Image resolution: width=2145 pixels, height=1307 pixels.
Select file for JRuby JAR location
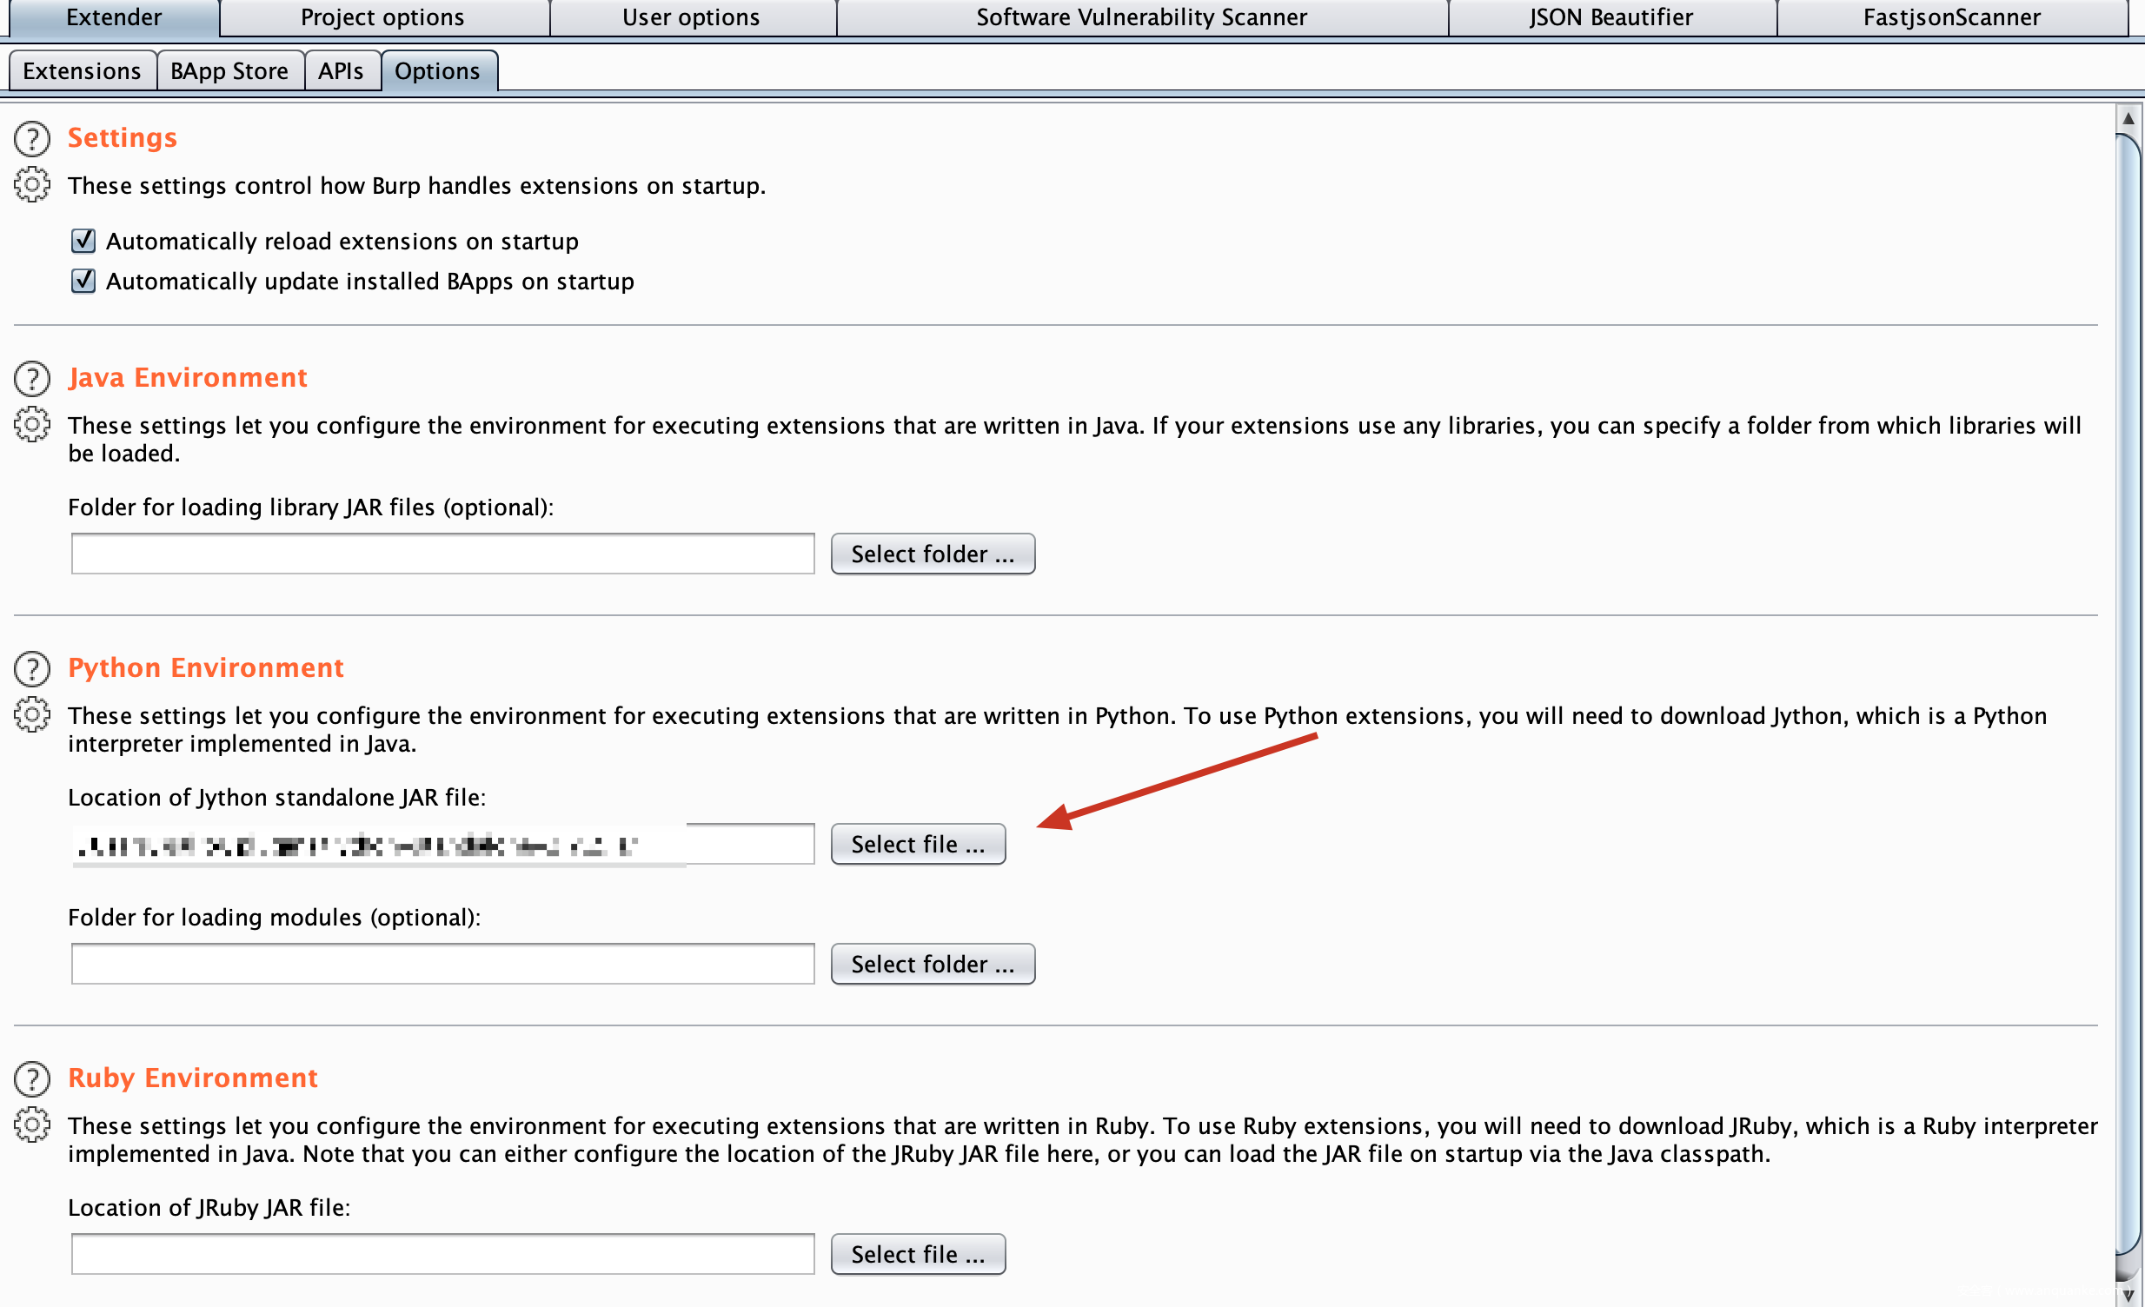[918, 1253]
